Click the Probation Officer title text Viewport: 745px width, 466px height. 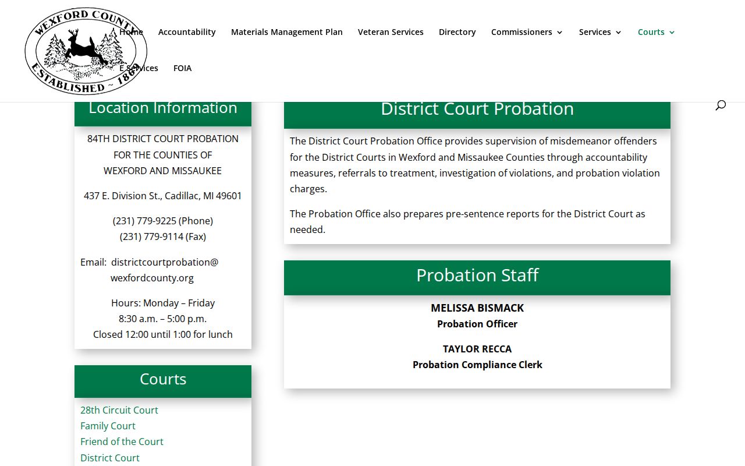(477, 324)
